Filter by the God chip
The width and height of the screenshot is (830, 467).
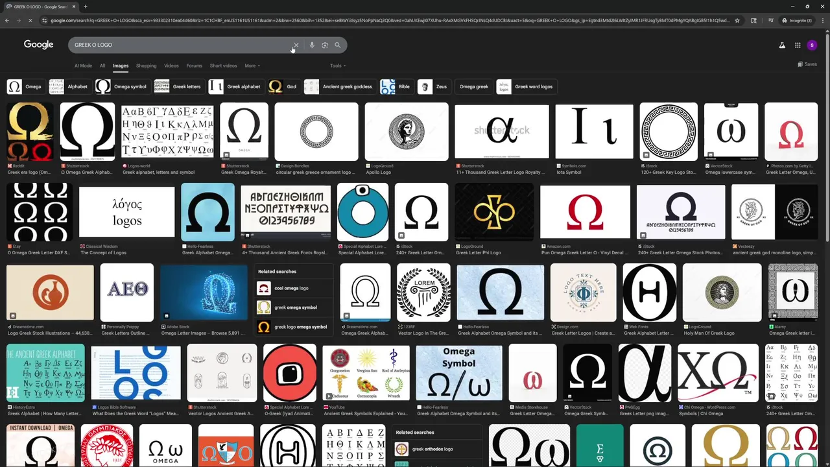coord(283,86)
